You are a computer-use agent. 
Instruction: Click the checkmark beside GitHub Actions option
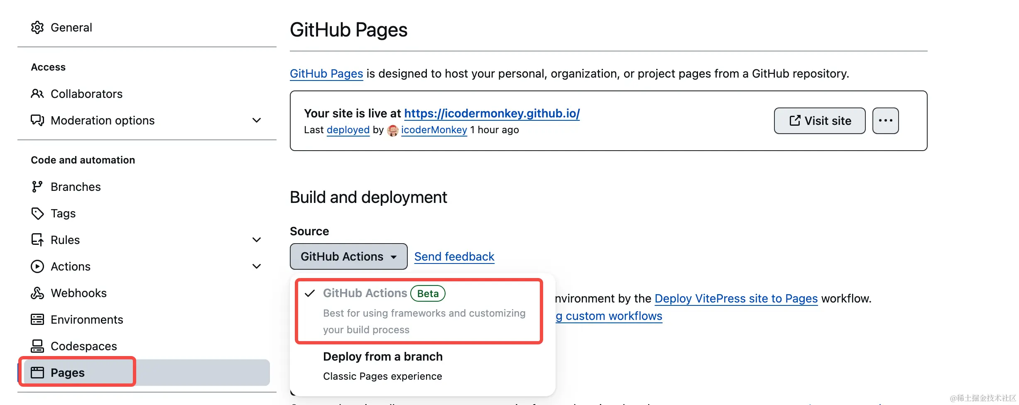point(310,293)
